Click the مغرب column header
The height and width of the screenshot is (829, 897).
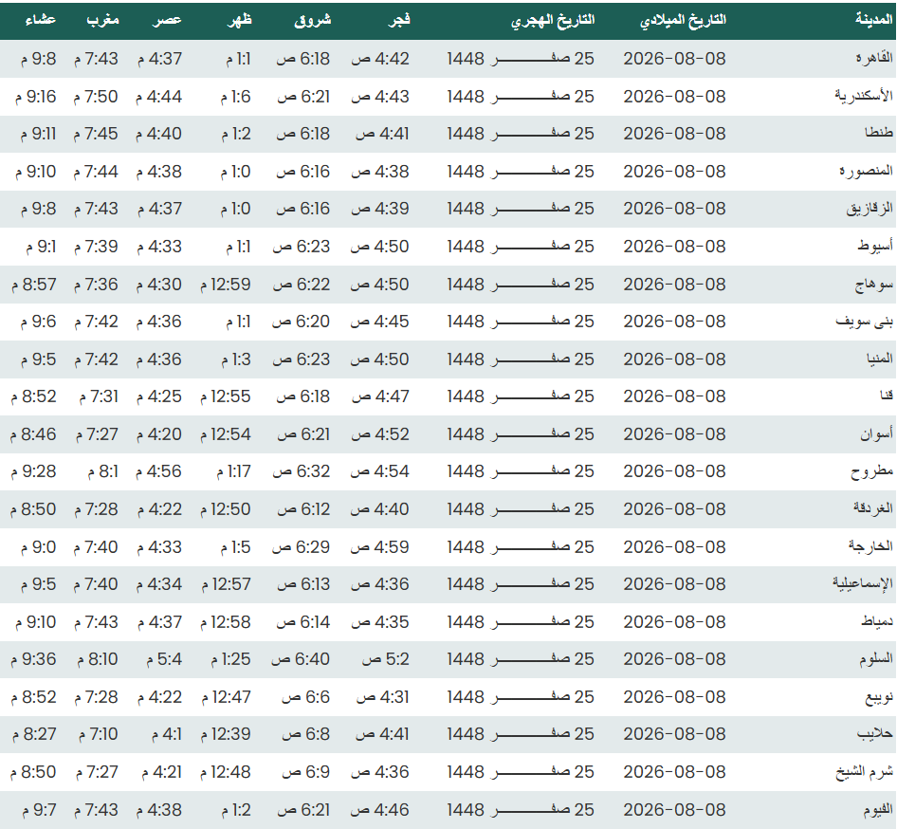click(102, 20)
